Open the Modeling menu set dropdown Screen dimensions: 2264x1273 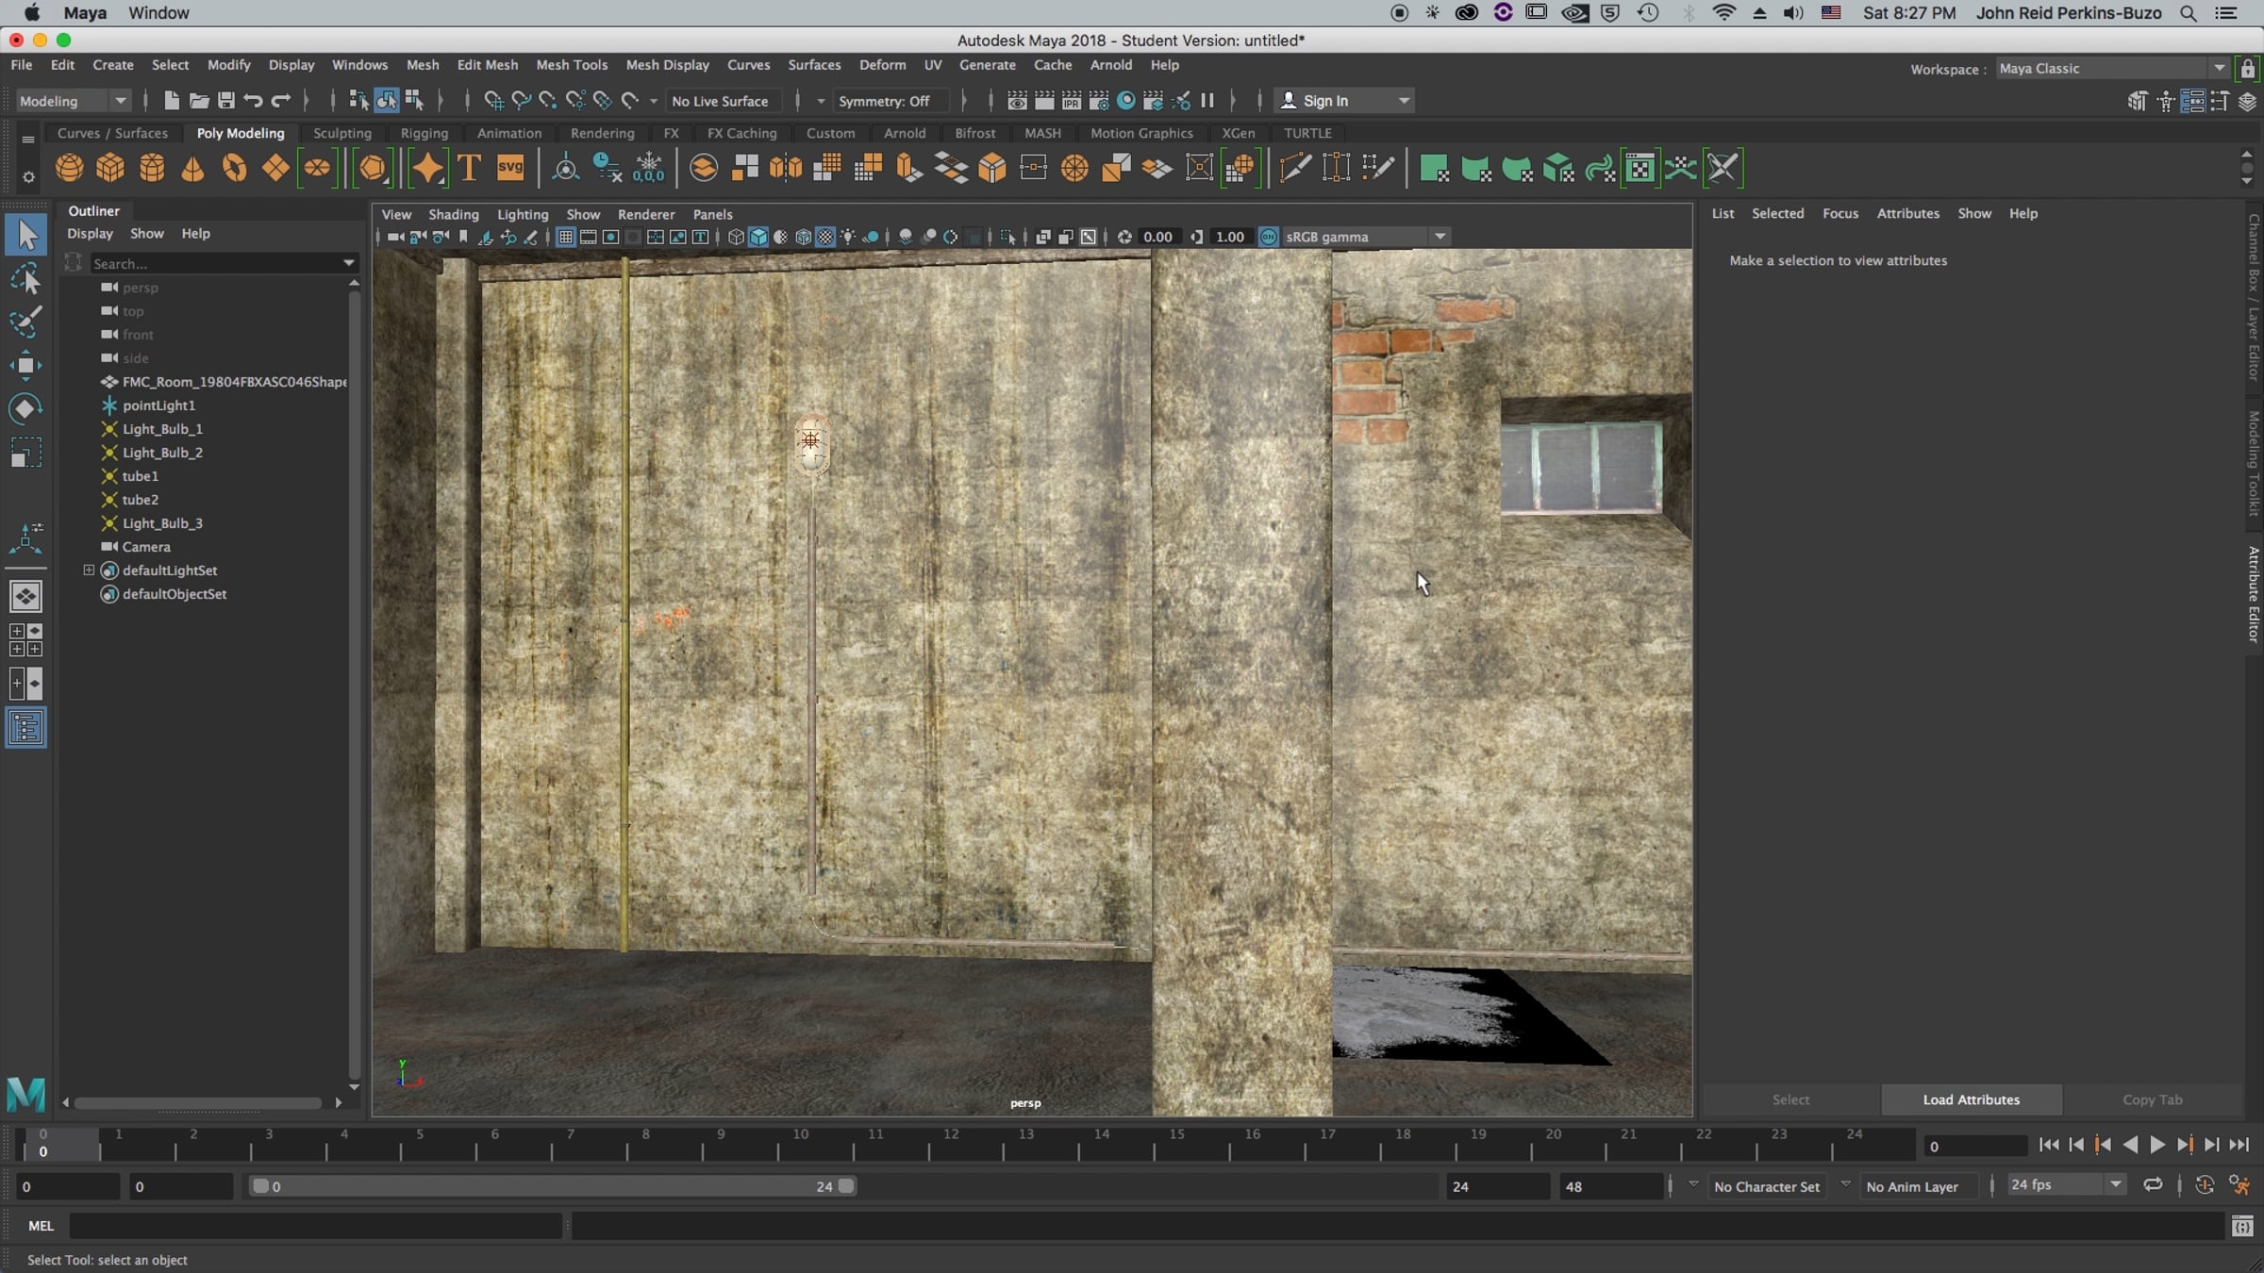click(120, 101)
